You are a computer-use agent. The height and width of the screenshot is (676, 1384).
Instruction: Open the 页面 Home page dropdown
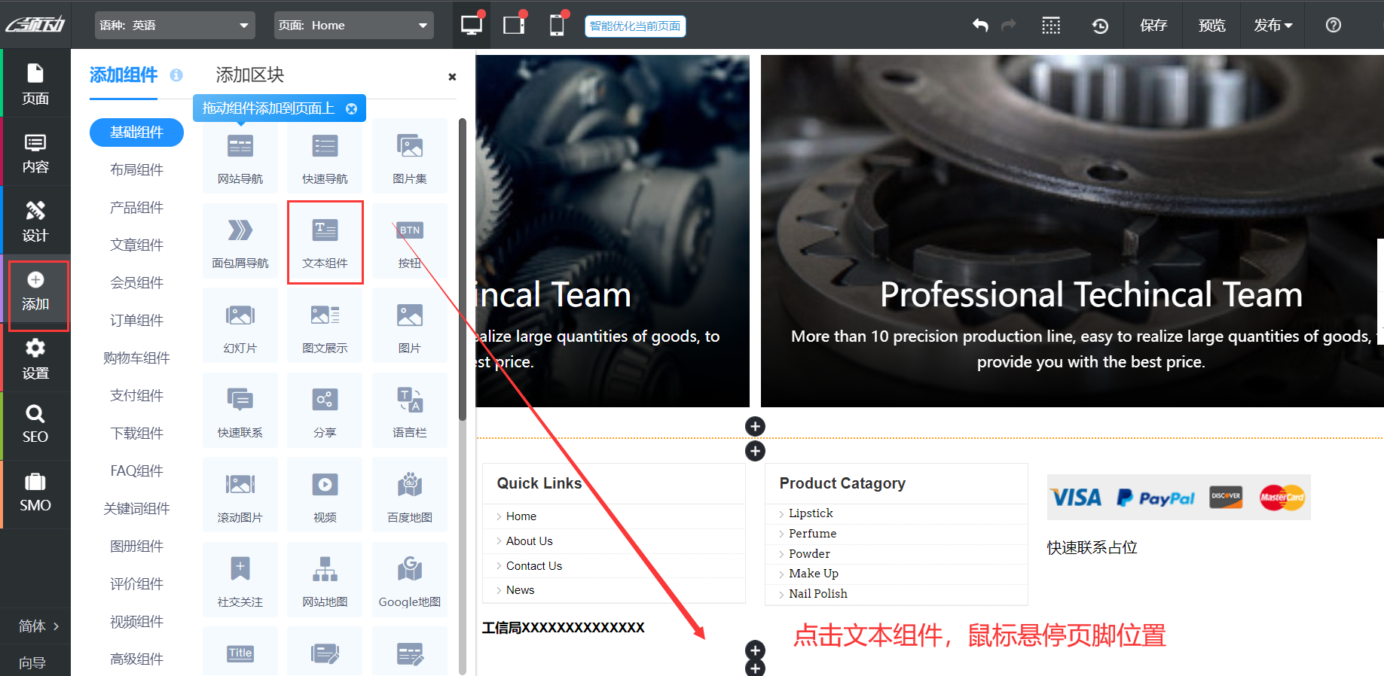tap(353, 26)
